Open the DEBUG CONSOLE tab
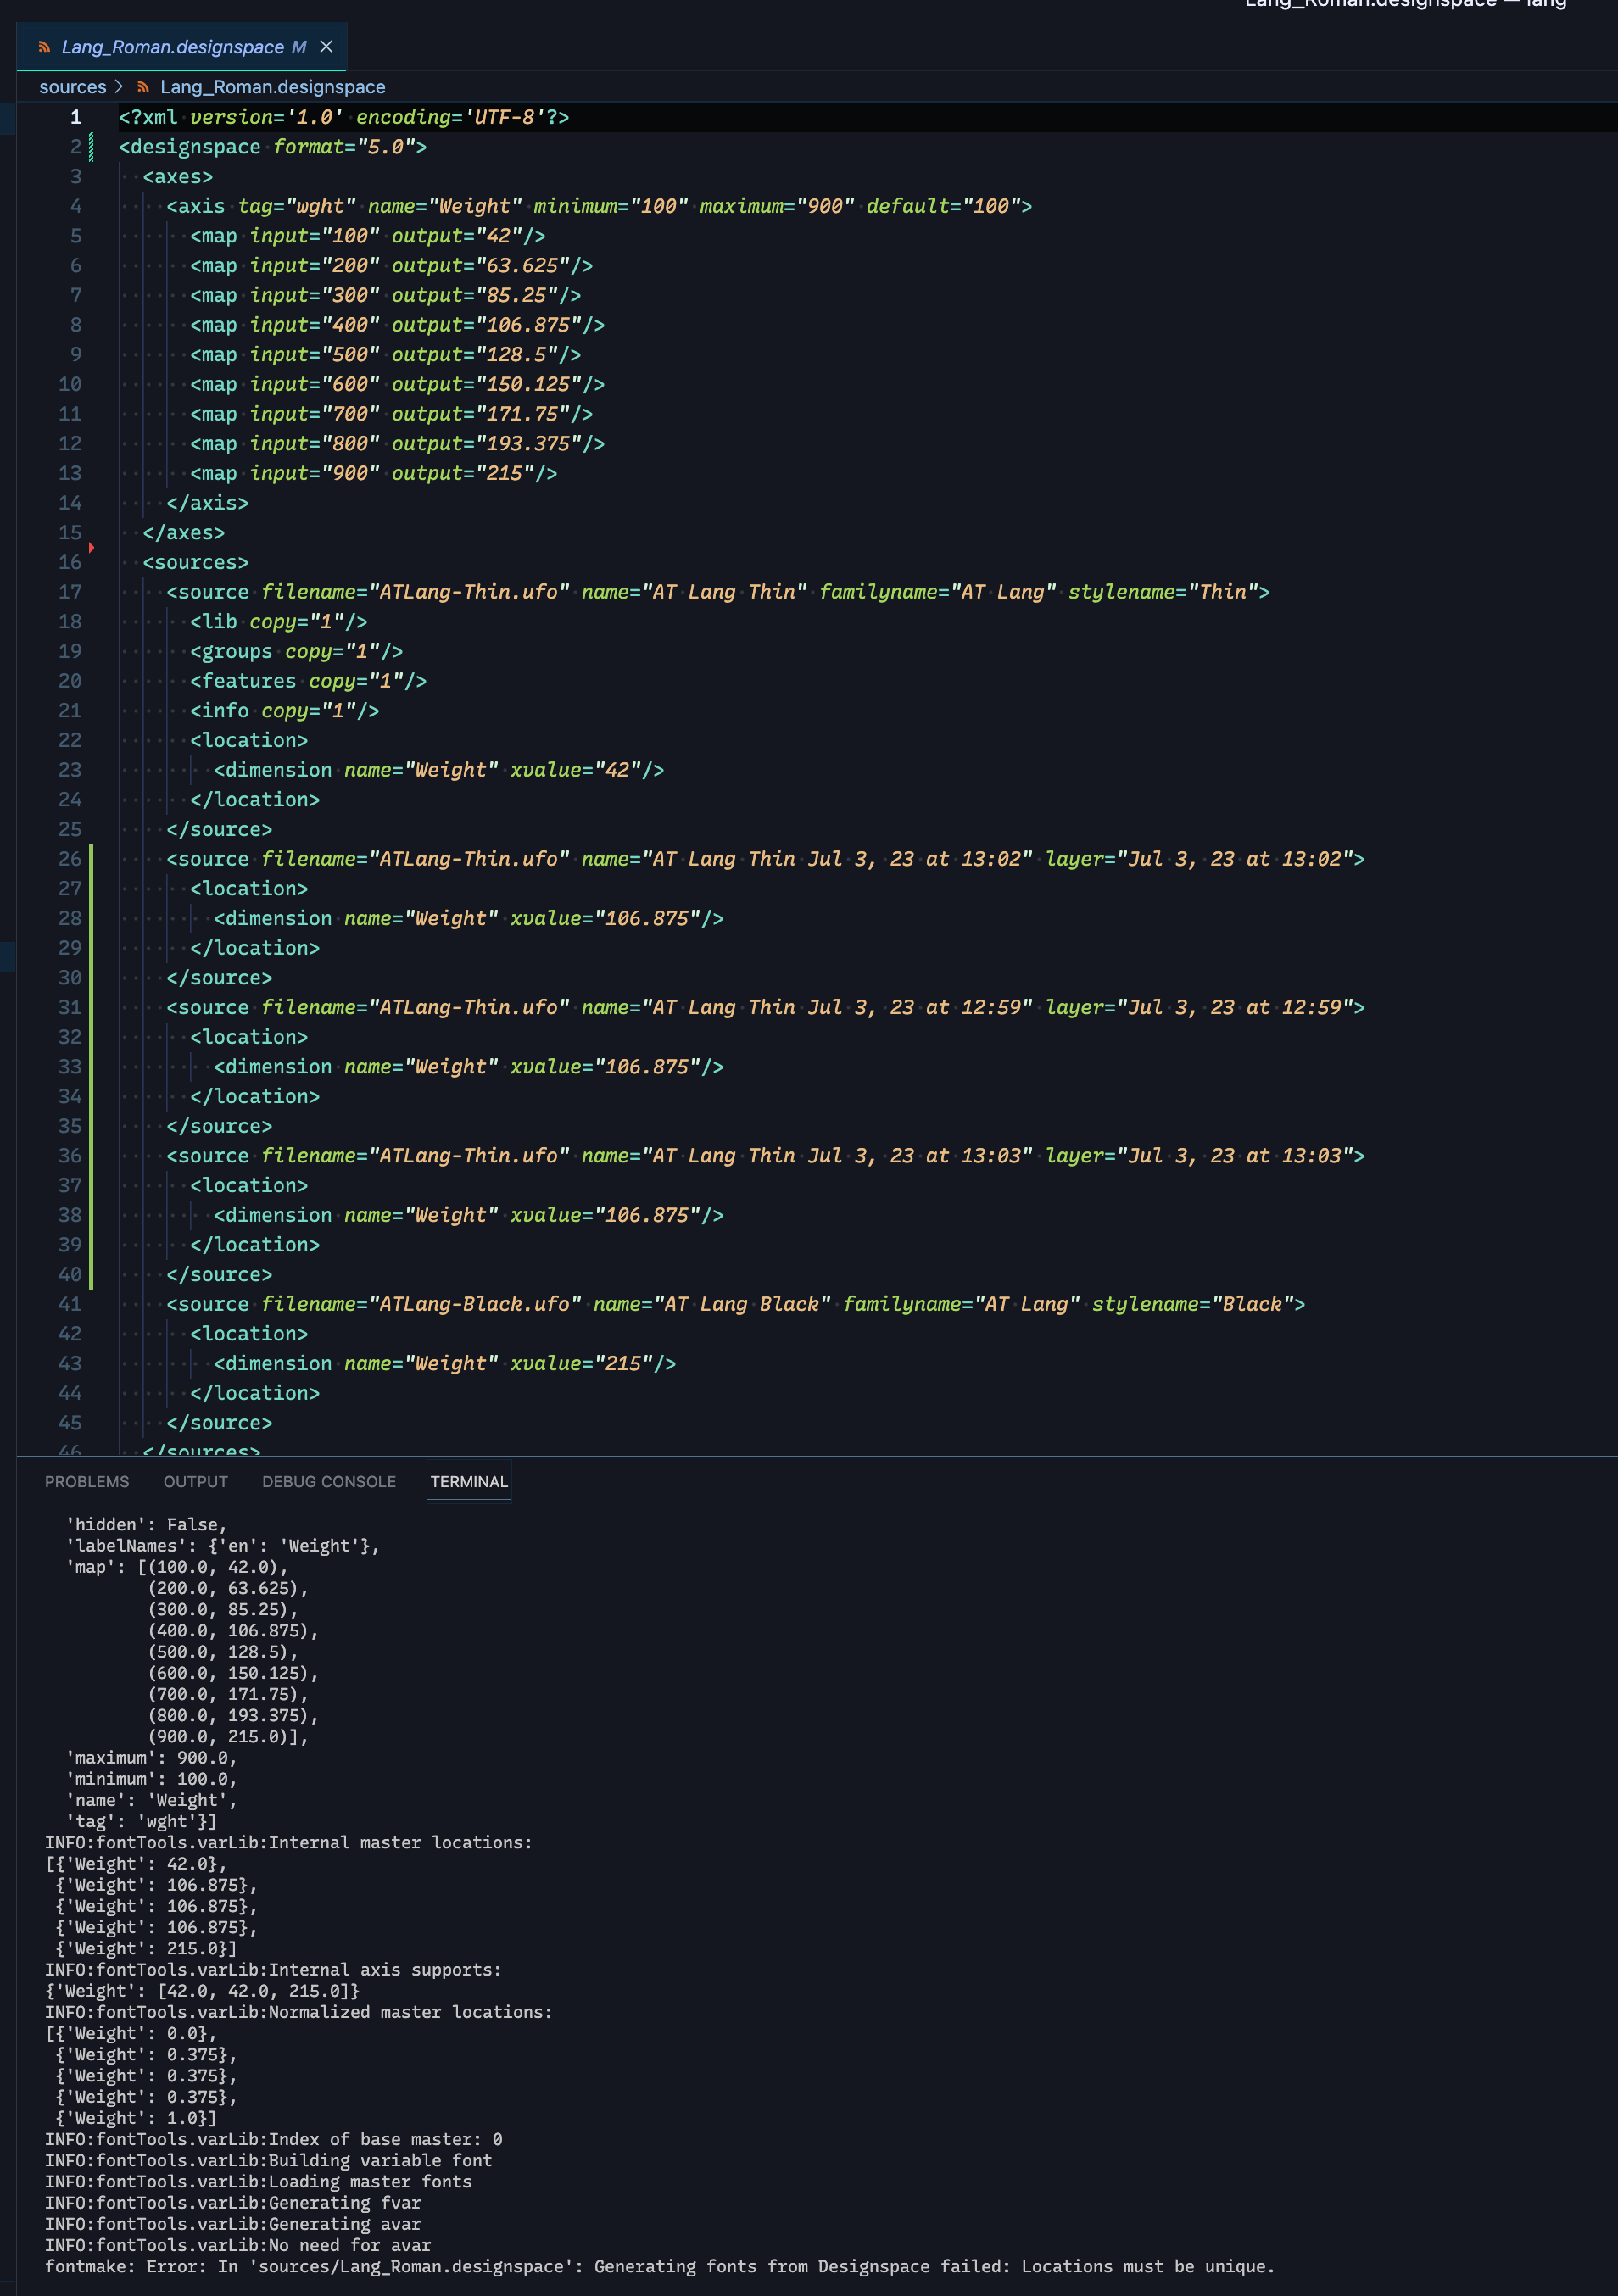This screenshot has height=2296, width=1618. pyautogui.click(x=330, y=1481)
